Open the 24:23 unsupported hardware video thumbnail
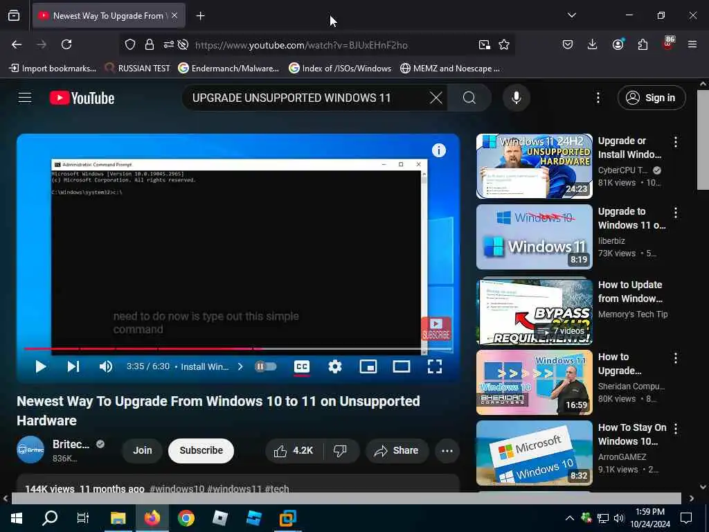This screenshot has width=709, height=532. [x=534, y=166]
